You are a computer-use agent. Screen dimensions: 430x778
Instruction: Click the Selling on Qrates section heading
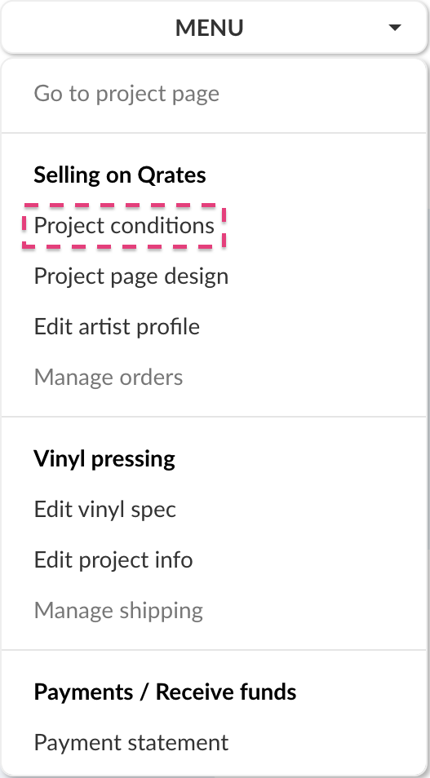[120, 175]
